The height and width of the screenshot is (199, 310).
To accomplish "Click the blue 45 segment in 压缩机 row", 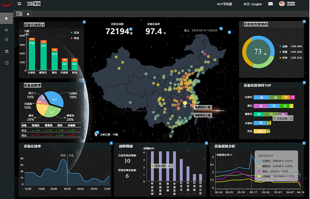I will tap(261, 97).
